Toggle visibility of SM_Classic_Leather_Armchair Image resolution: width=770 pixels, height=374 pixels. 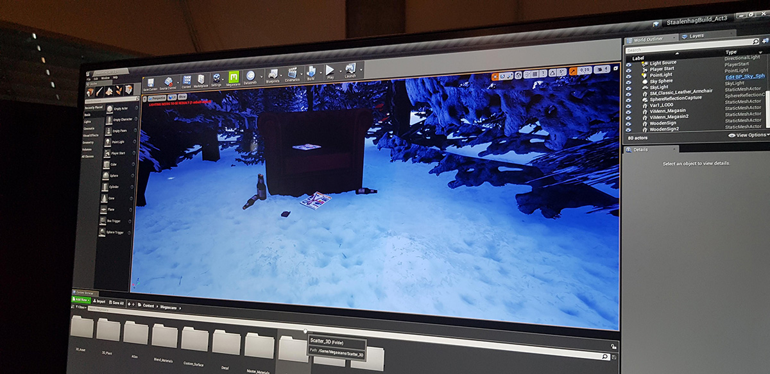point(628,94)
